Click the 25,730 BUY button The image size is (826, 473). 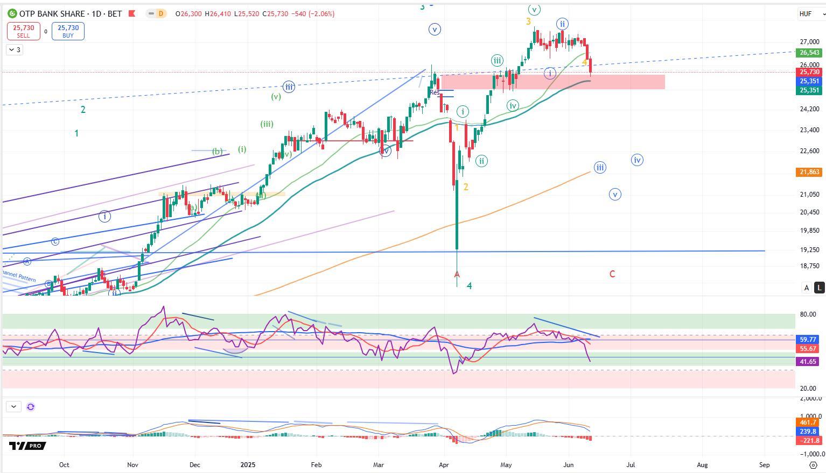pos(68,31)
